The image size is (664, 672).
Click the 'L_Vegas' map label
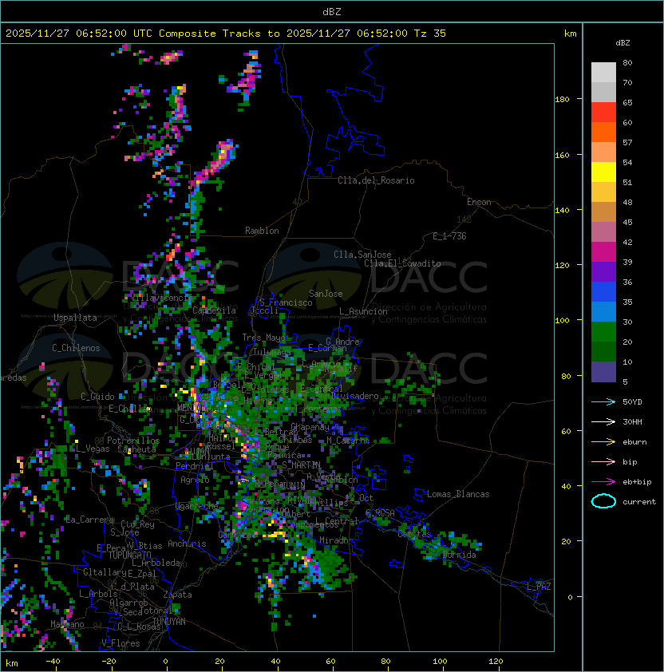92,449
